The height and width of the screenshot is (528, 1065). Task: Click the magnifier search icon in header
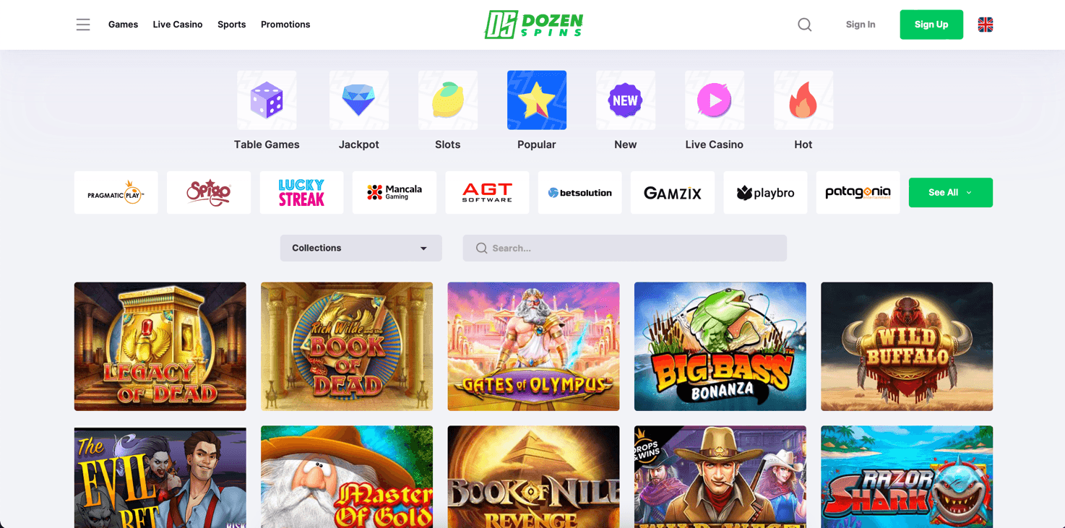804,25
